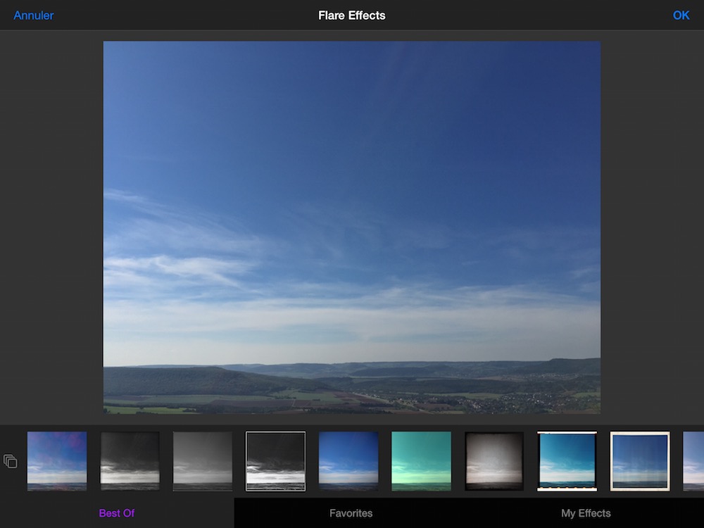This screenshot has height=528, width=704.
Task: Tap the main landscape photo preview
Action: pos(352,227)
